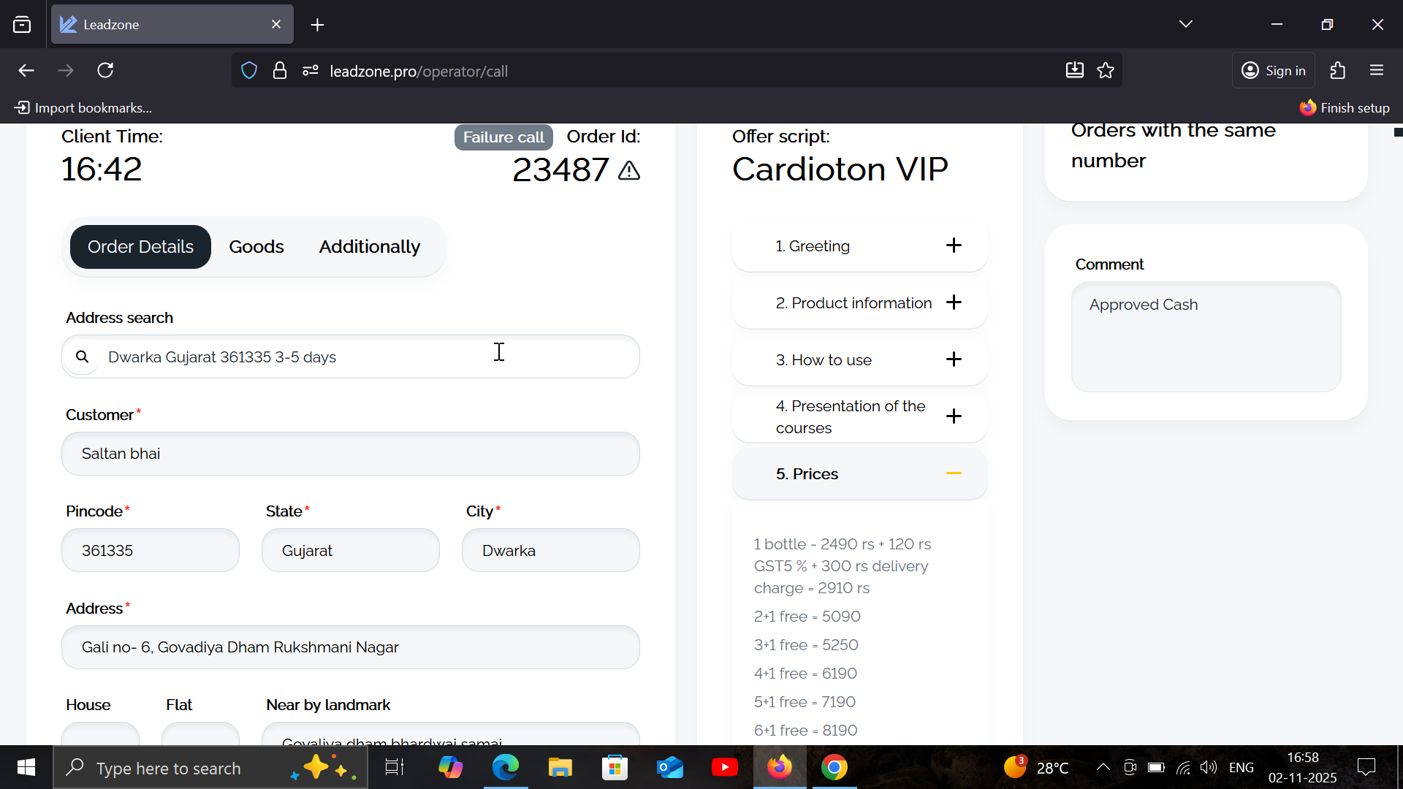Expand the 1. Greeting script section
This screenshot has height=789, width=1403.
[953, 245]
